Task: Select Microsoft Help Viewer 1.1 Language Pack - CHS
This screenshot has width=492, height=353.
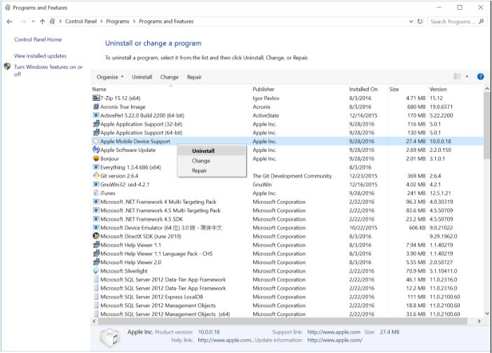Action: point(287,254)
